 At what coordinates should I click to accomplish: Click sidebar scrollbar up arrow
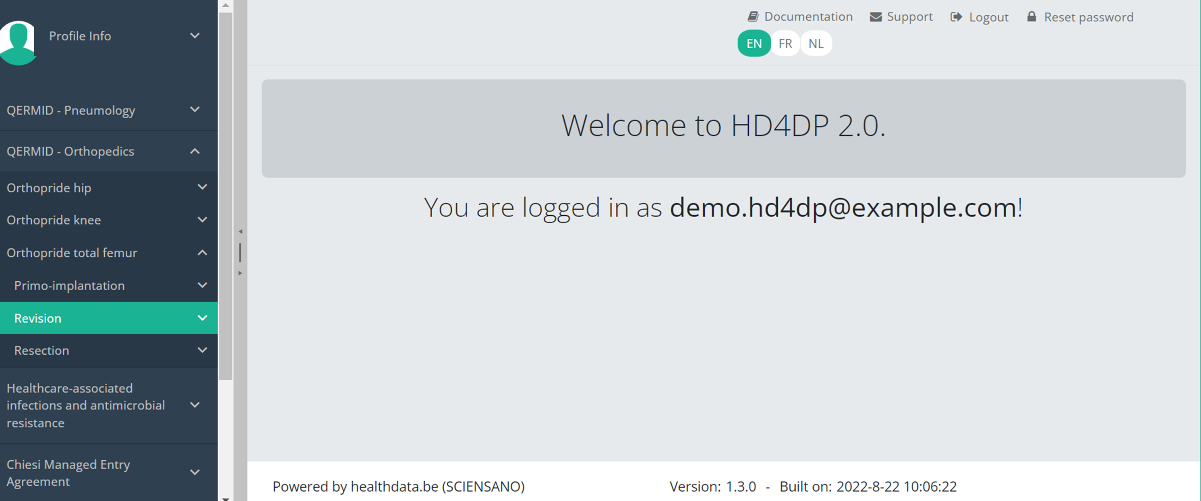(x=226, y=5)
